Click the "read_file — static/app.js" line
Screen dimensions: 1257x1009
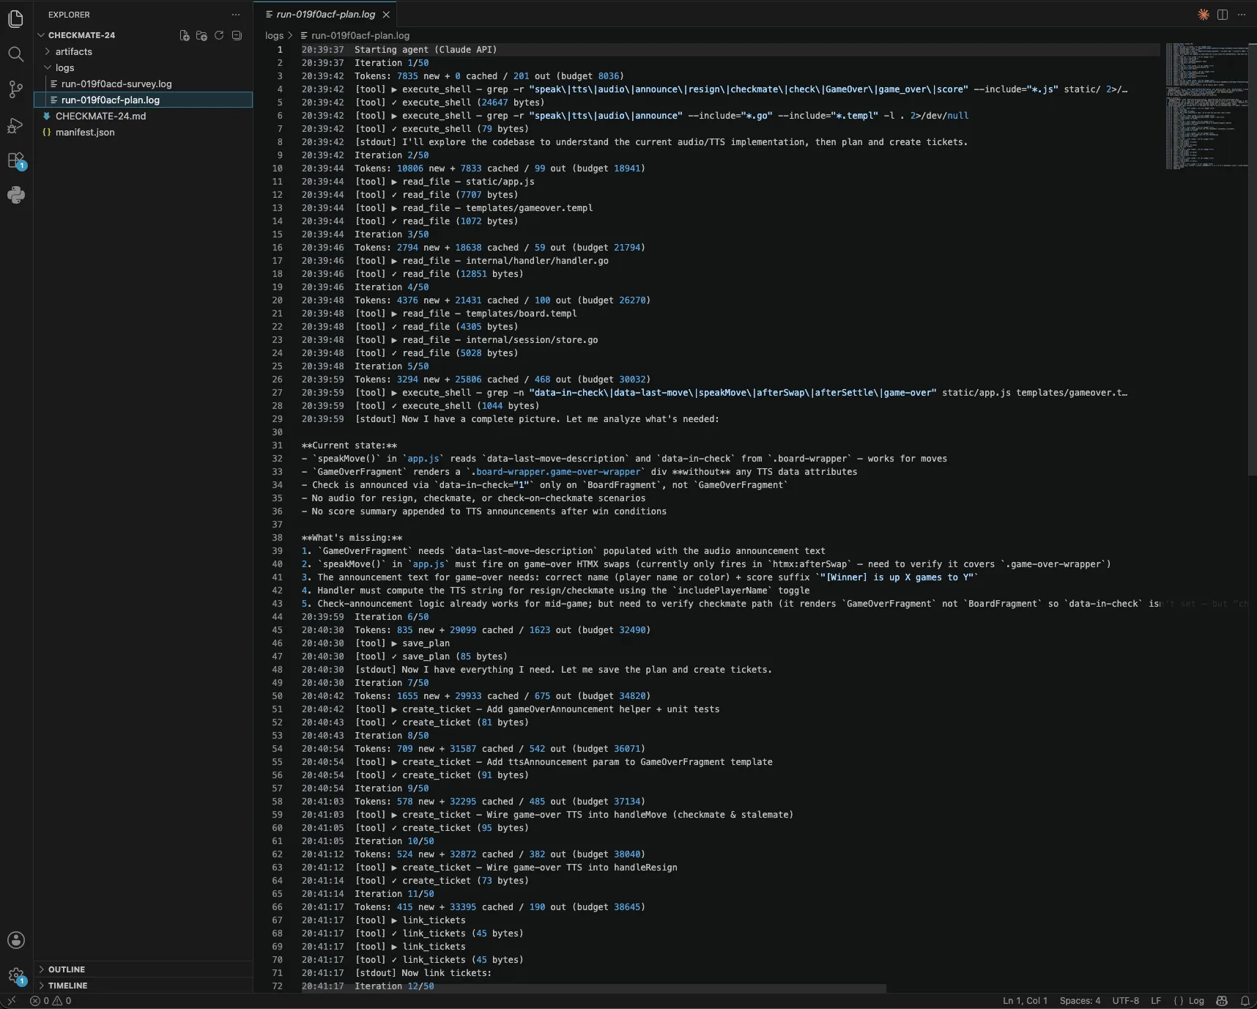click(x=468, y=182)
